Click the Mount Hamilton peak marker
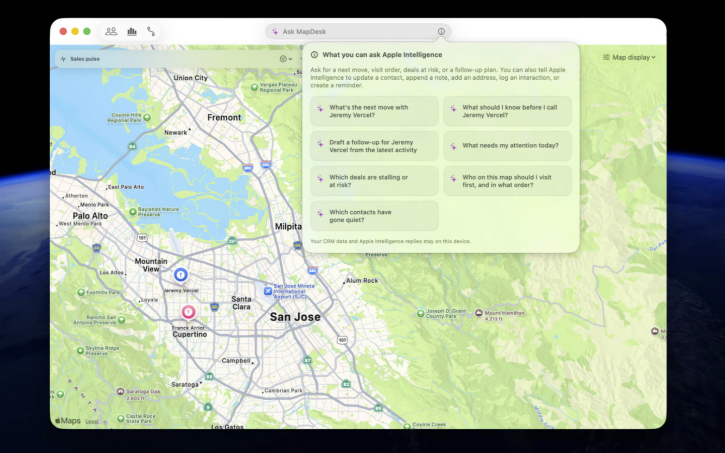Screen dimensions: 725x453 click(x=479, y=313)
